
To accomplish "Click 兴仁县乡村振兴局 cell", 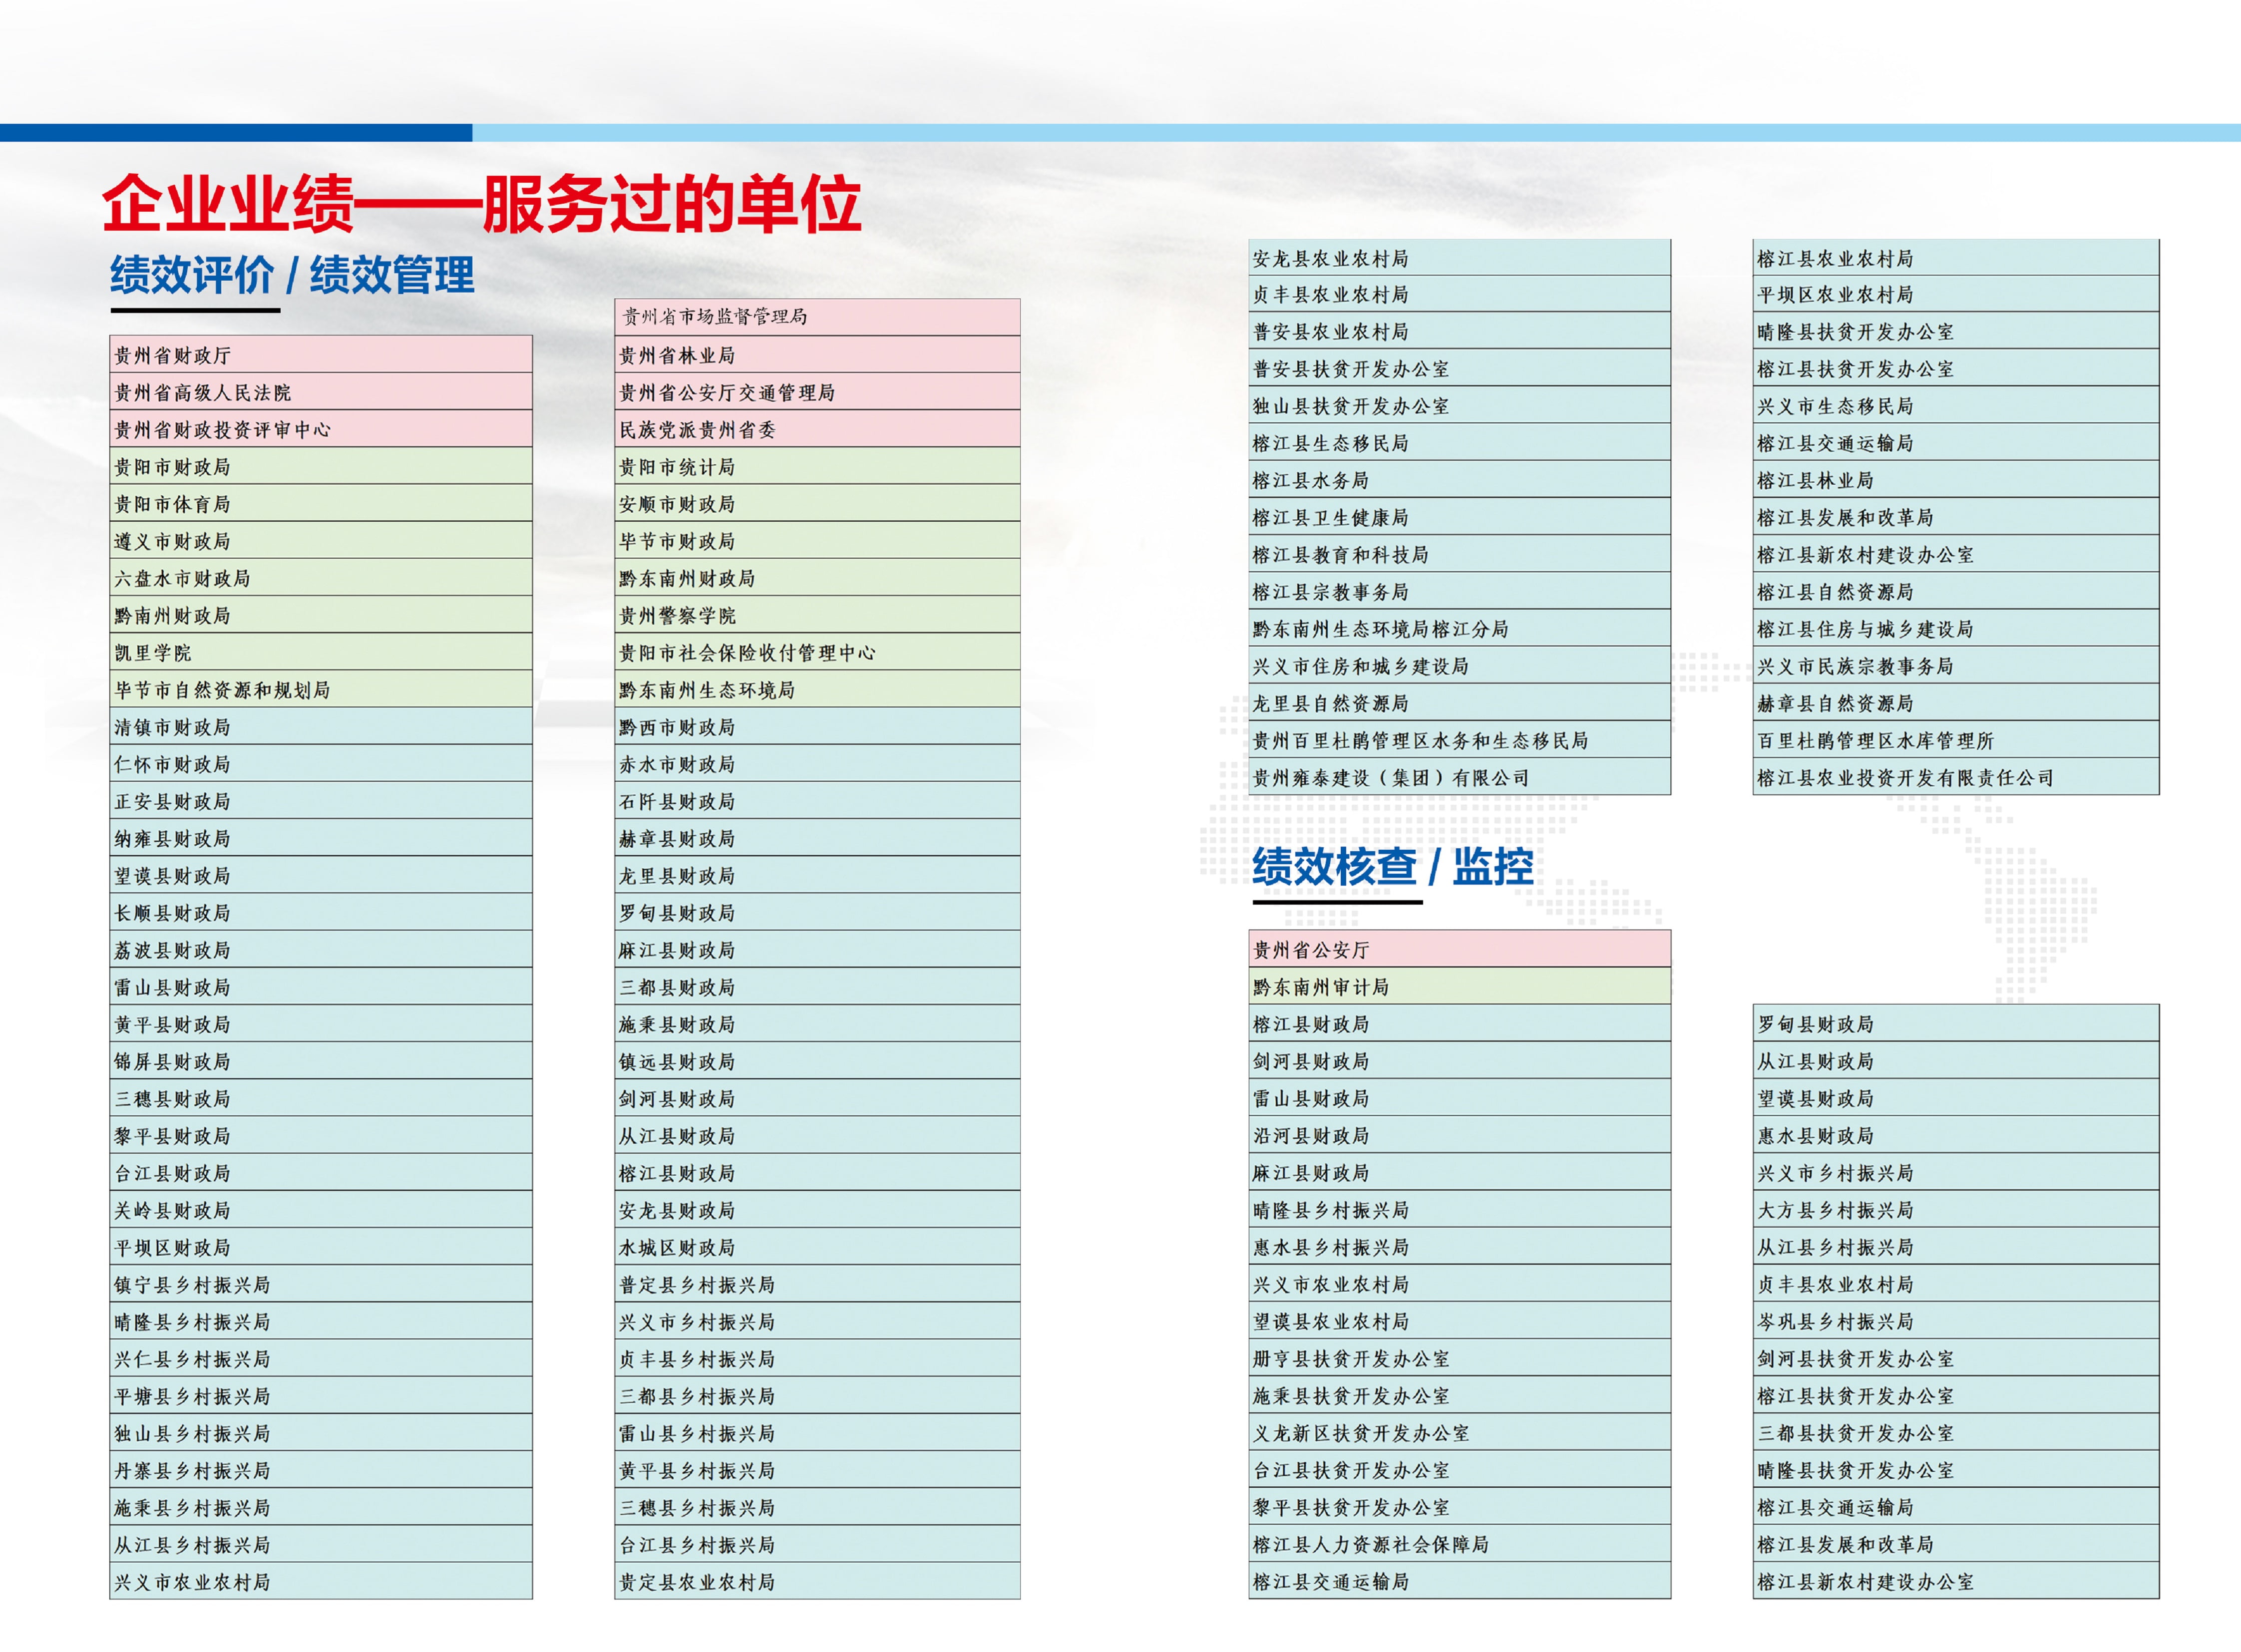I will [x=321, y=1359].
